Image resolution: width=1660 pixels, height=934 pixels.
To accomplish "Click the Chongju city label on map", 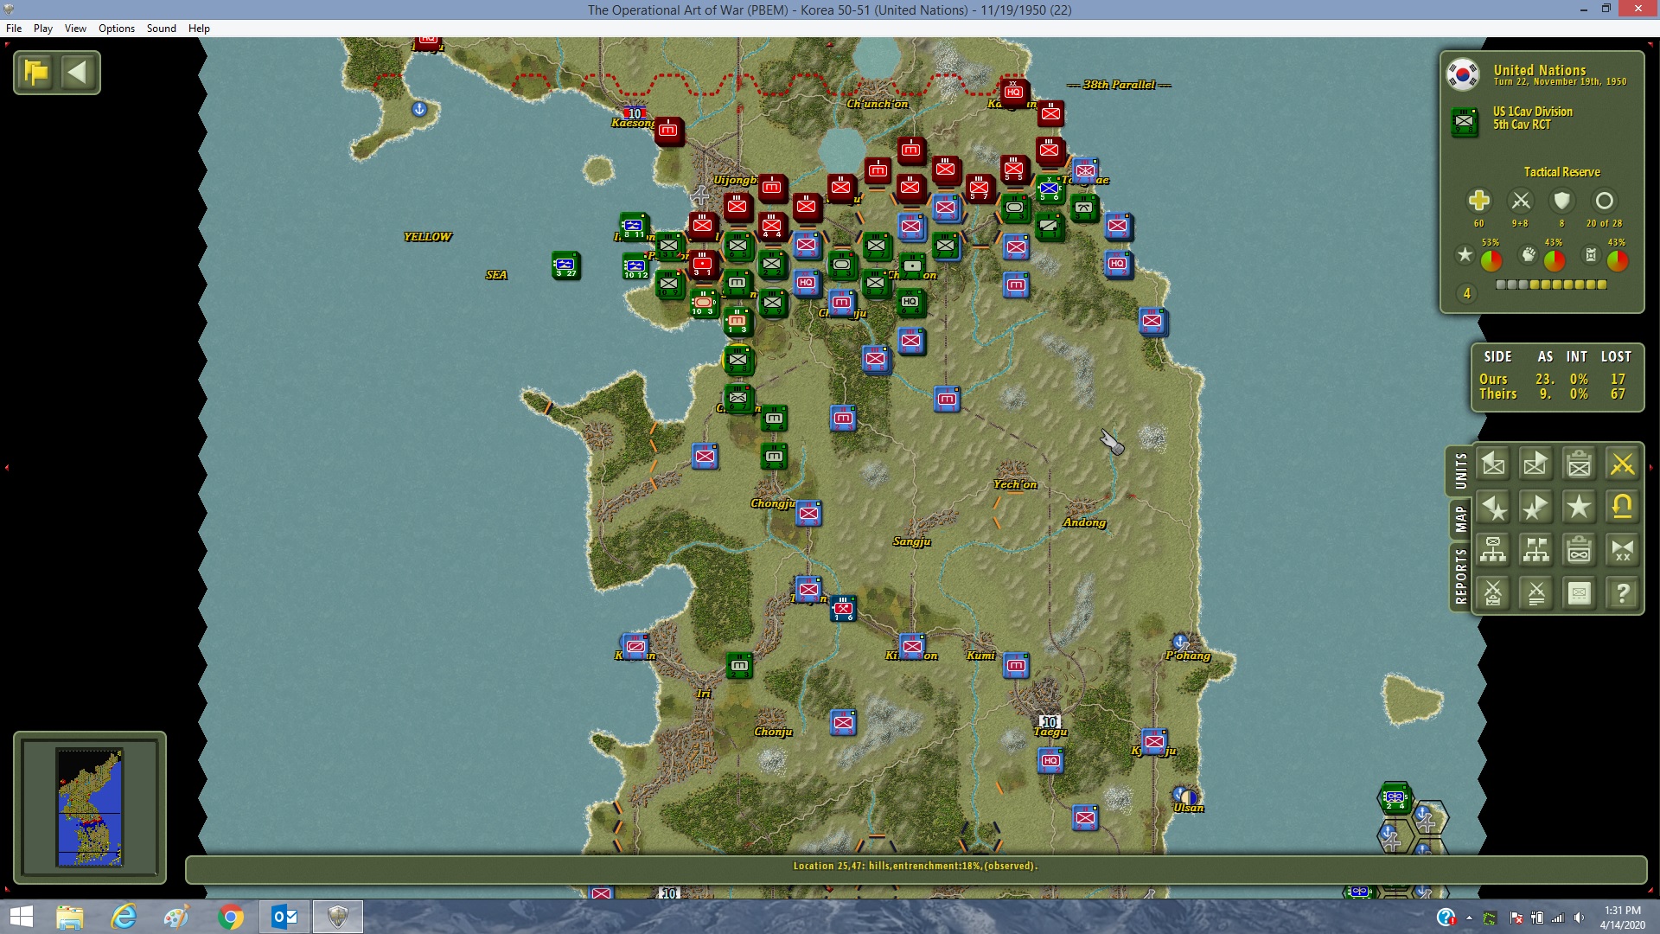I will click(x=772, y=503).
